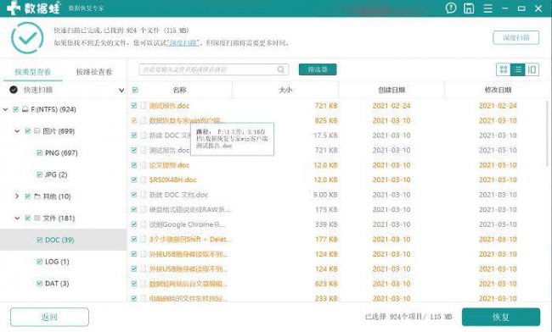Viewport: 552px width, 332px height.
Task: Click the 返回 back button
Action: pos(49,318)
